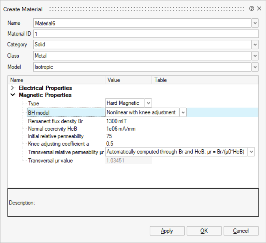Open the Name dropdown list
This screenshot has height=243, width=266.
(255, 23)
